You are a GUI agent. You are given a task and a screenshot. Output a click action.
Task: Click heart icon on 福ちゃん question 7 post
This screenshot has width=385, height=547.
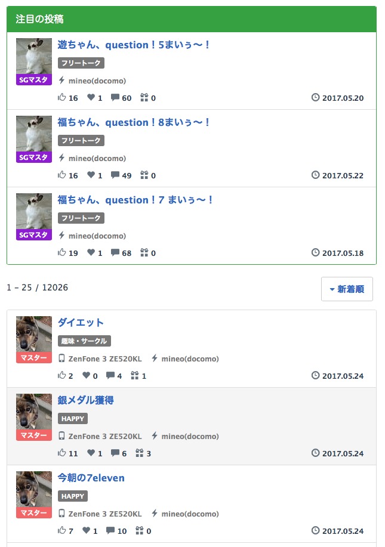(91, 253)
